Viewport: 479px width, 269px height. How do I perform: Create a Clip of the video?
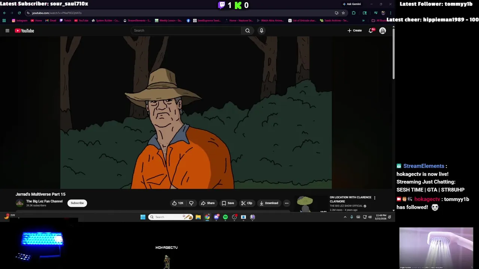click(x=247, y=203)
